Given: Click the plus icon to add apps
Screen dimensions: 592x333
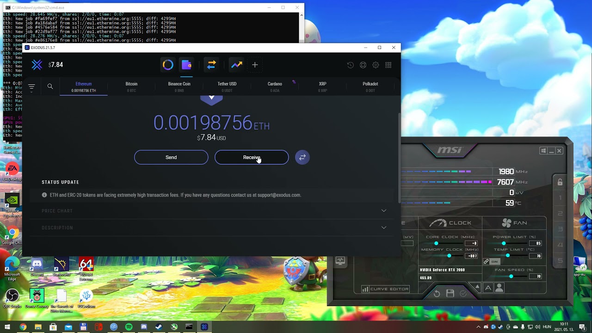Looking at the screenshot, I should point(255,65).
